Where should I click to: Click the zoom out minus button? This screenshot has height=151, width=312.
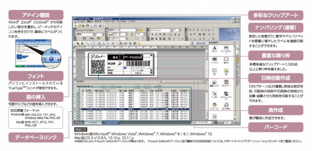(220, 123)
